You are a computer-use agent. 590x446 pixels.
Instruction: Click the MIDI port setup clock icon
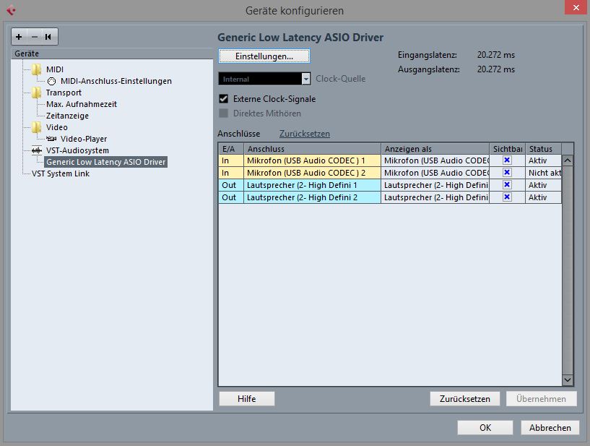pos(51,81)
